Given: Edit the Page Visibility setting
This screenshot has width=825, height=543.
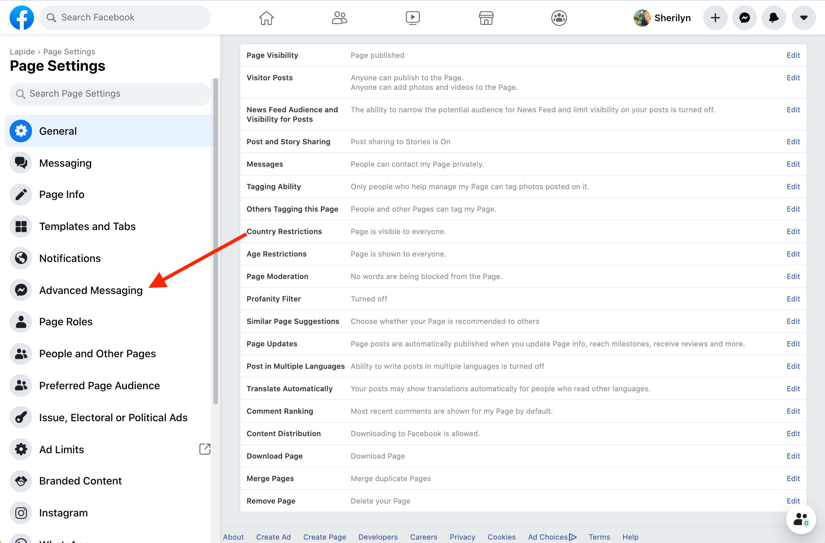Looking at the screenshot, I should pyautogui.click(x=793, y=55).
